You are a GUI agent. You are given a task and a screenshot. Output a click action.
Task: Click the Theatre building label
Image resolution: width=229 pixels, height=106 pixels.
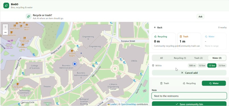[47, 86]
